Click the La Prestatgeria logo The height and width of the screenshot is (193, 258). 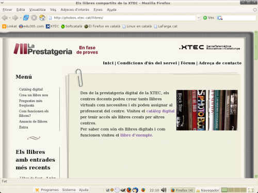43,49
